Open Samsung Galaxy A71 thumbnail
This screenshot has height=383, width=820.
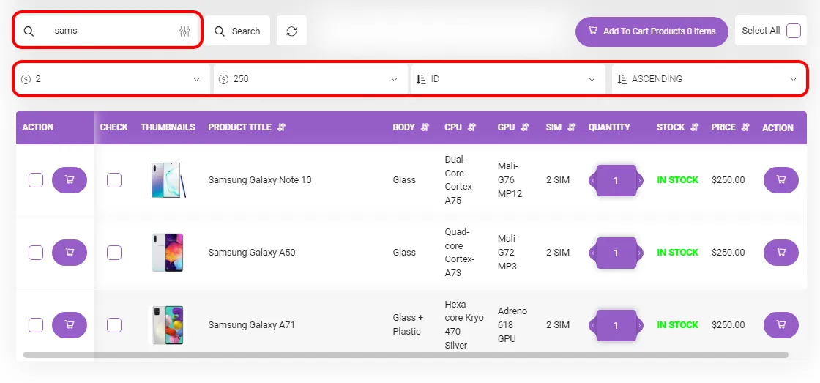(168, 325)
